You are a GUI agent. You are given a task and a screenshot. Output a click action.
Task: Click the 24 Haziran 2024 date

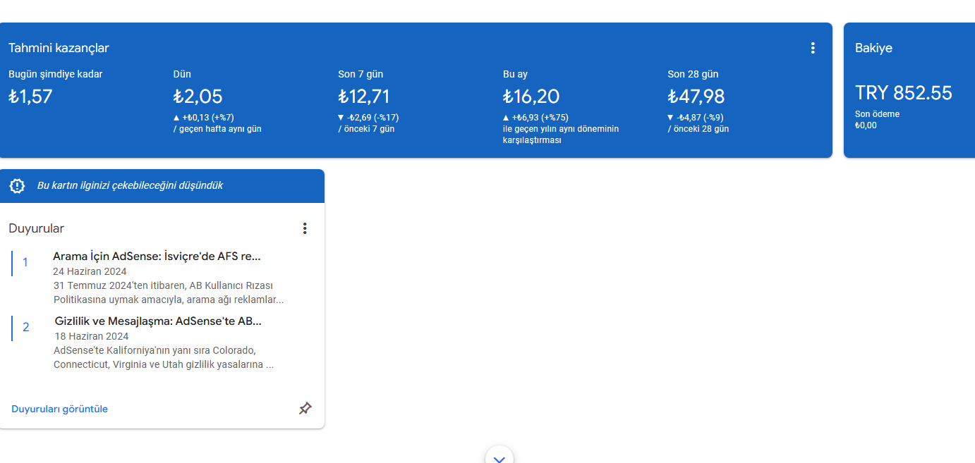(90, 271)
